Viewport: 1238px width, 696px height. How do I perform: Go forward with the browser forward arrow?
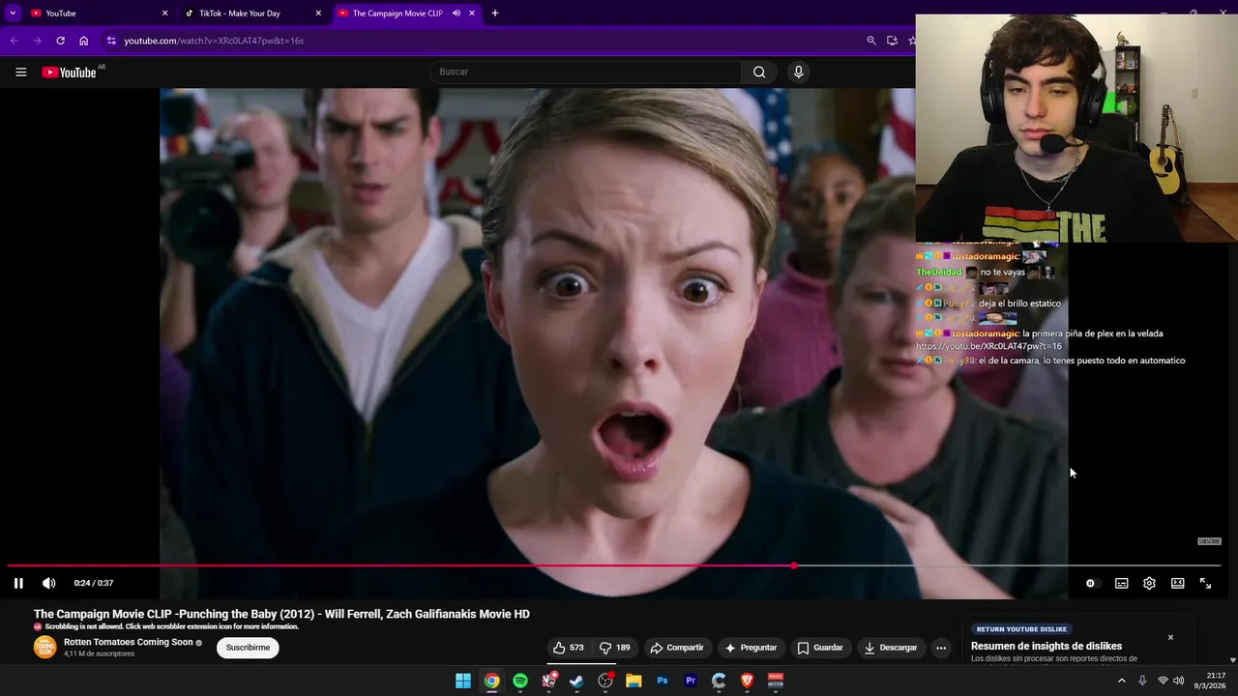tap(37, 41)
